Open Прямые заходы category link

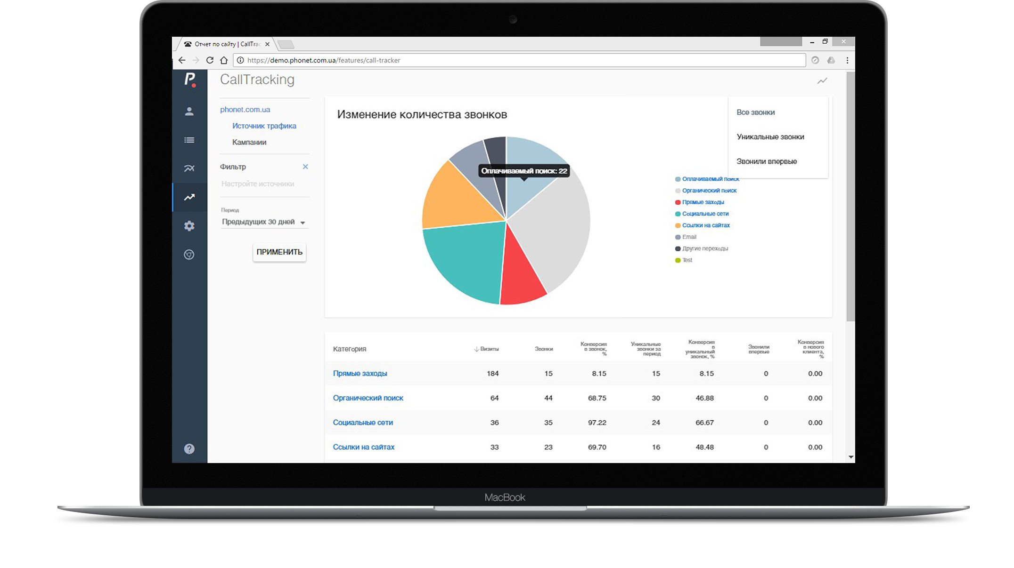(360, 374)
